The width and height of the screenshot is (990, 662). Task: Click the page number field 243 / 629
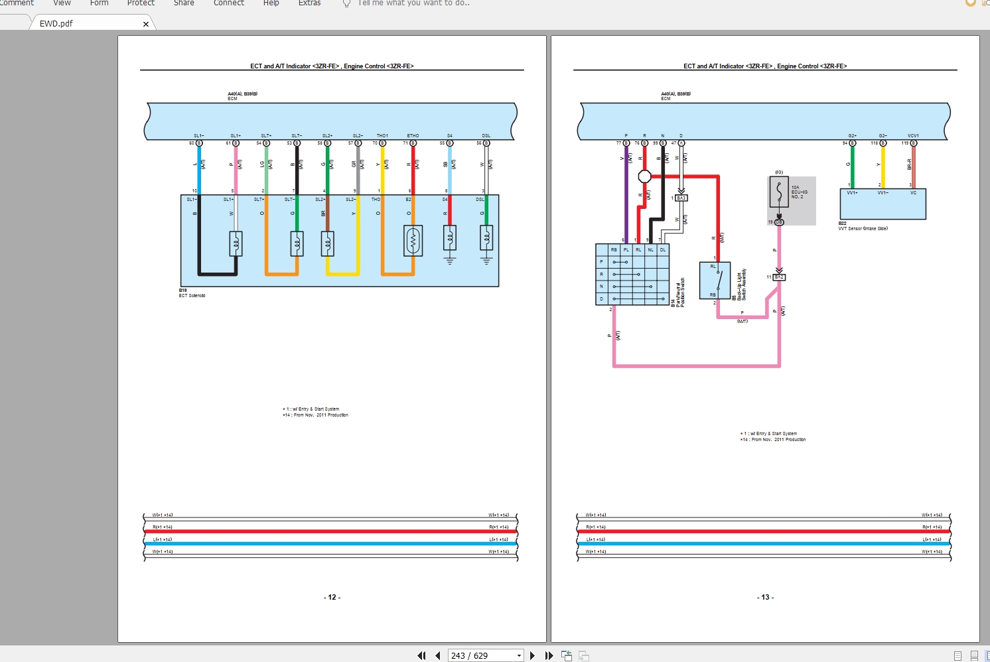tap(481, 655)
